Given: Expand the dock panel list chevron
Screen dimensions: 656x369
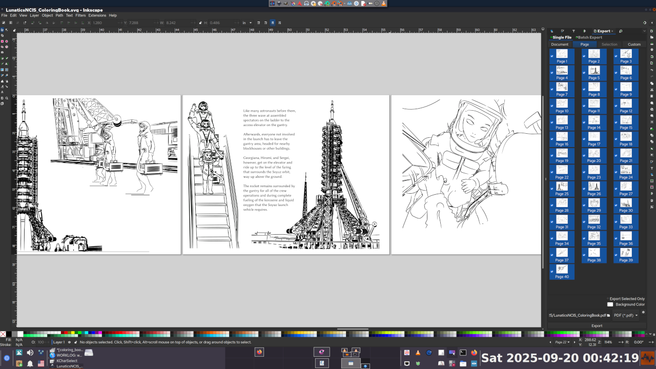Looking at the screenshot, I should pyautogui.click(x=645, y=31).
